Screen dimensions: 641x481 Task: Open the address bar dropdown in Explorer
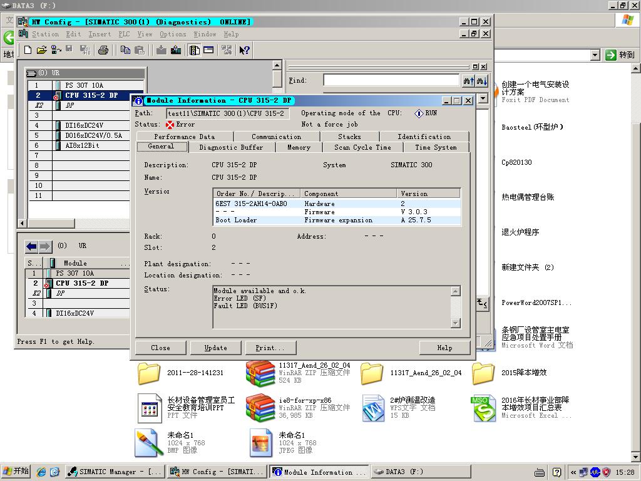pyautogui.click(x=595, y=55)
